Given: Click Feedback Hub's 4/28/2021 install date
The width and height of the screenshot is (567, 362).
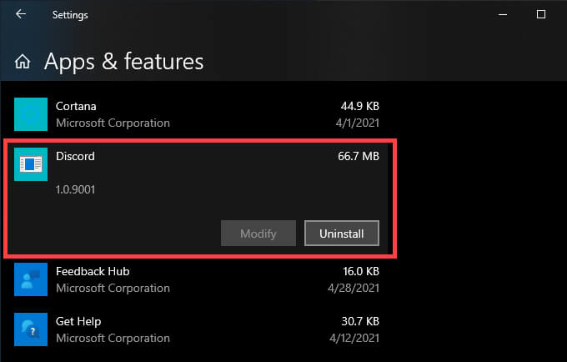Looking at the screenshot, I should pyautogui.click(x=355, y=288).
